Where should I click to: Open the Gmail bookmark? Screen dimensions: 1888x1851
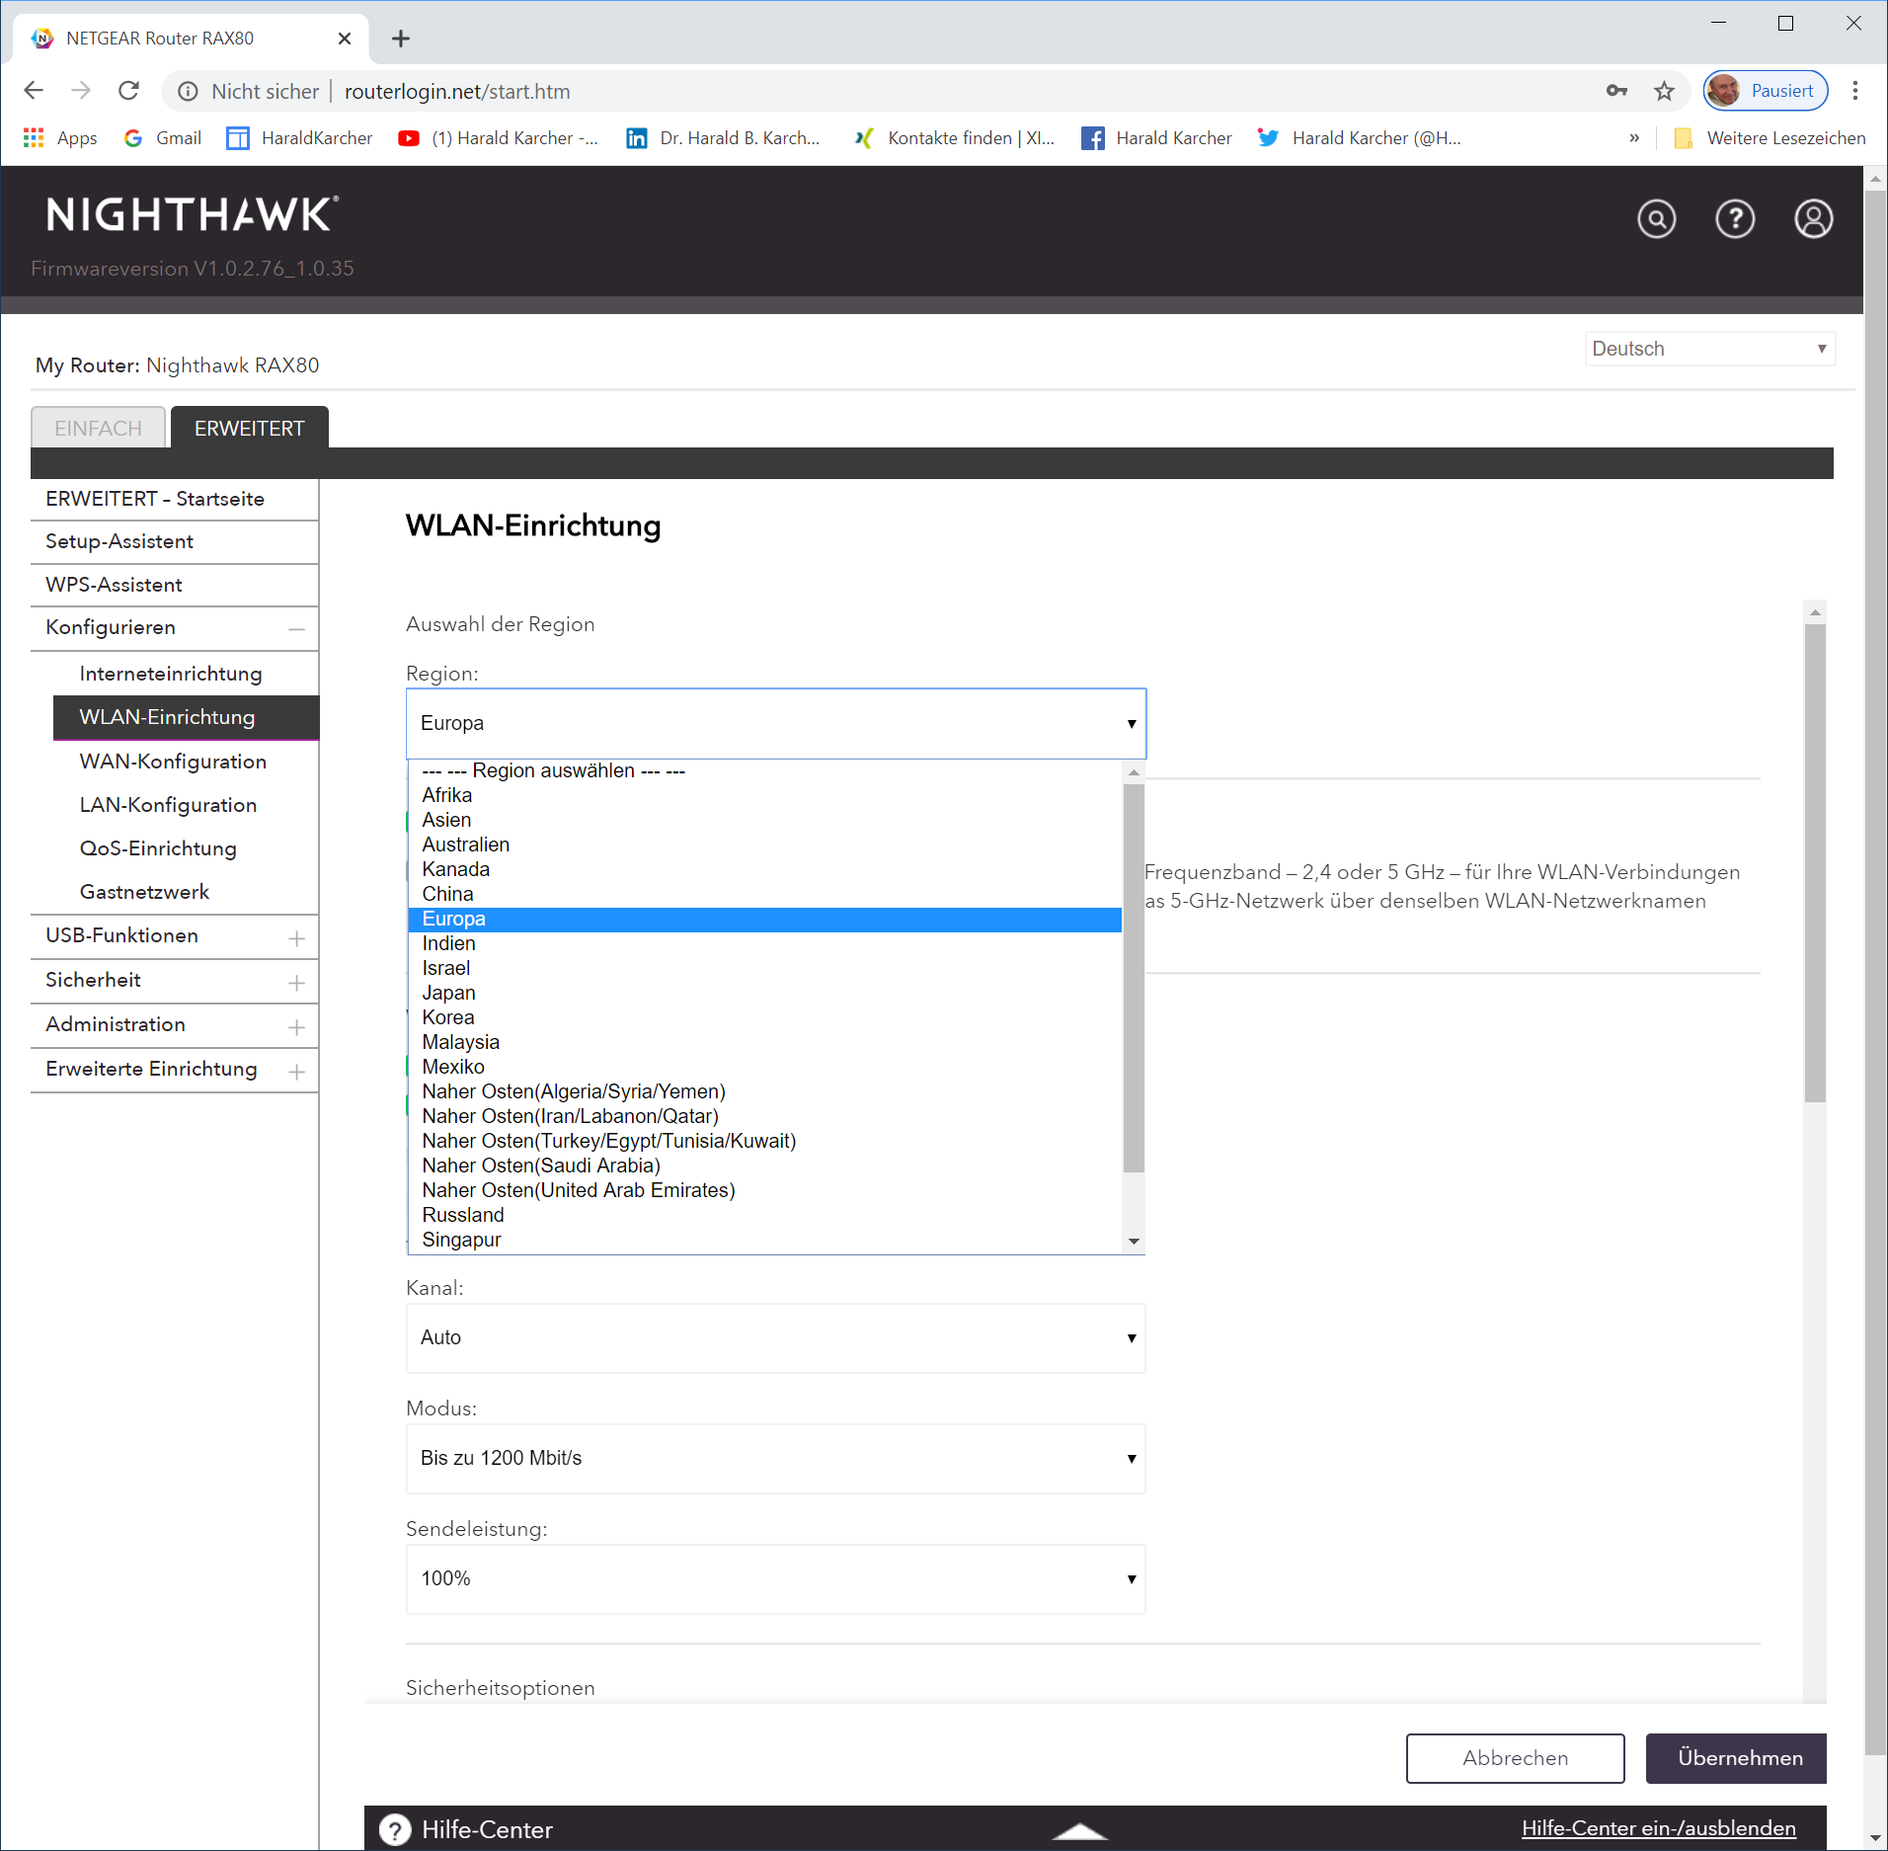pos(163,138)
